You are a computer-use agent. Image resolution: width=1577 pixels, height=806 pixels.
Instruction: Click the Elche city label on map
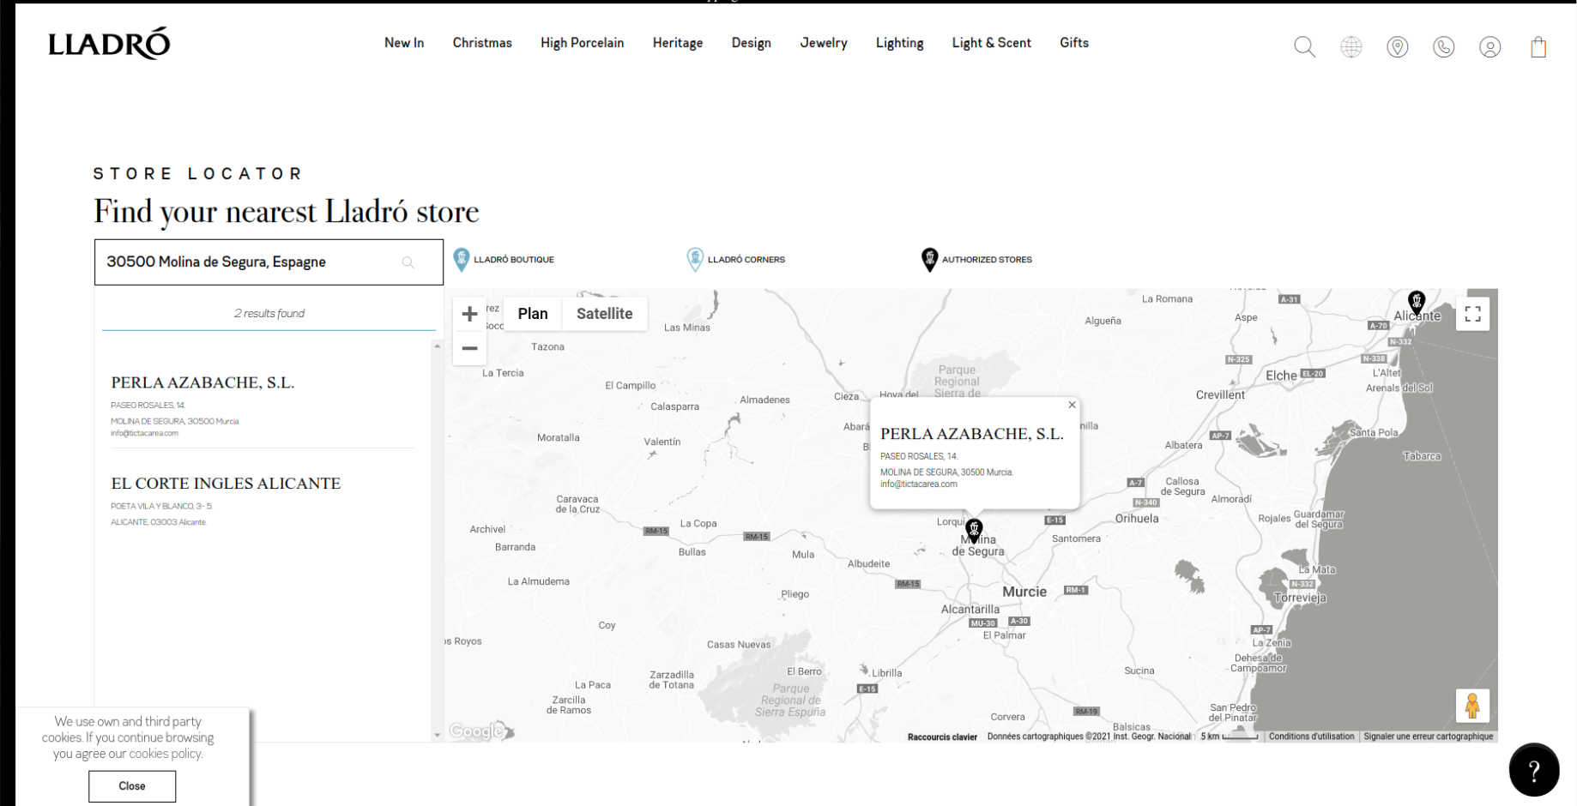tap(1281, 376)
